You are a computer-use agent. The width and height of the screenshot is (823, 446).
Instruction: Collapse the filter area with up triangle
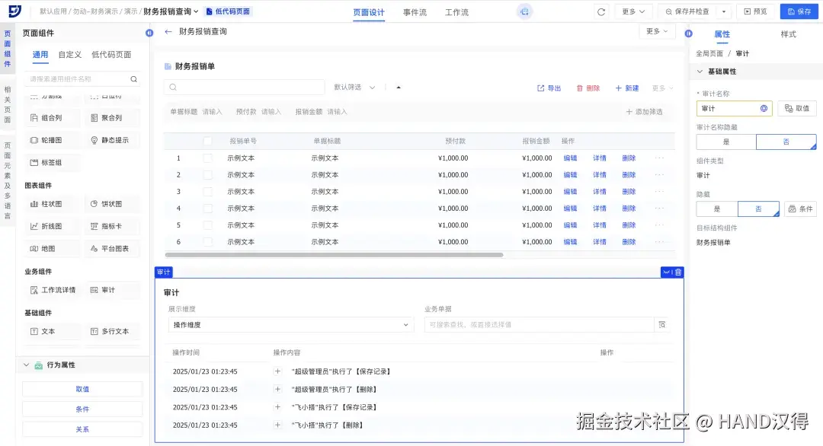[399, 88]
